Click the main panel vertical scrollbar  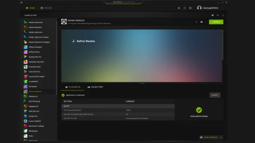223,45
